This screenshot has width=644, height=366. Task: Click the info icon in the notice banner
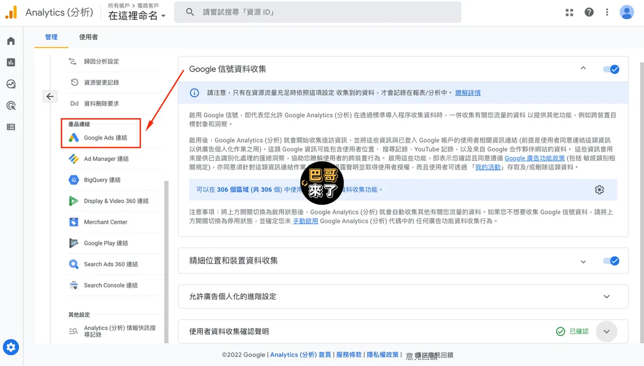point(194,93)
